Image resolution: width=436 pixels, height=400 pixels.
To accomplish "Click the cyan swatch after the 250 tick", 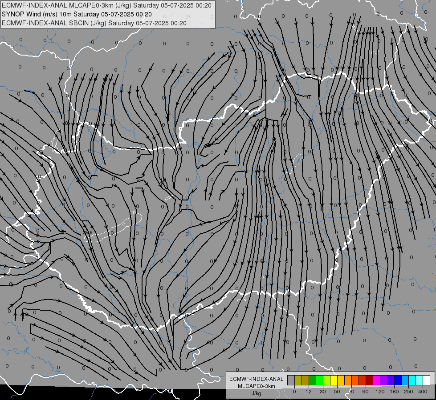I will coord(412,380).
